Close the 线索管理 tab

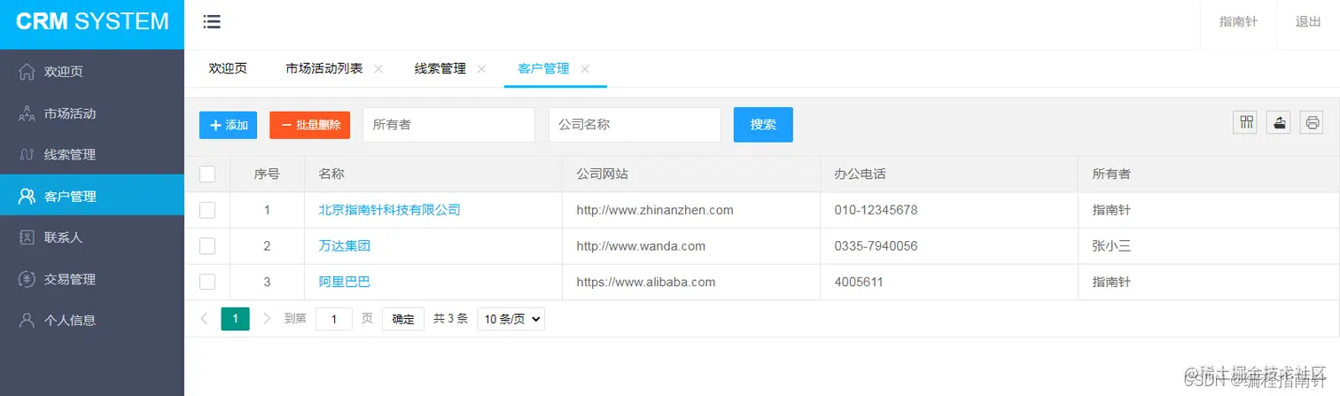pyautogui.click(x=481, y=68)
